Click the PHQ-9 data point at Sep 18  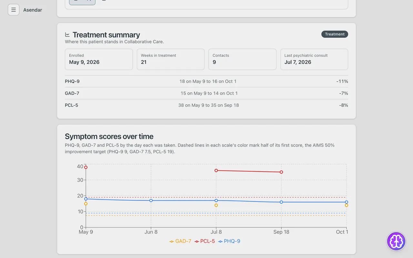coord(281,202)
